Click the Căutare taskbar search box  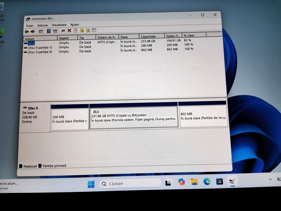point(130,184)
